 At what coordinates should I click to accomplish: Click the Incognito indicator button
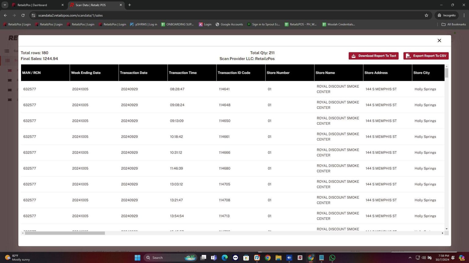coord(446,15)
